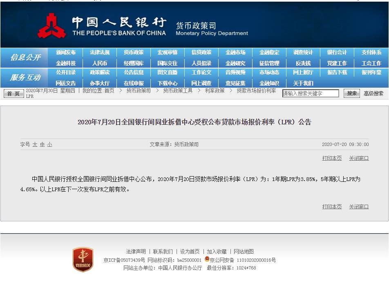Click the People's Bank of China logo
The height and width of the screenshot is (287, 389).
click(x=52, y=26)
